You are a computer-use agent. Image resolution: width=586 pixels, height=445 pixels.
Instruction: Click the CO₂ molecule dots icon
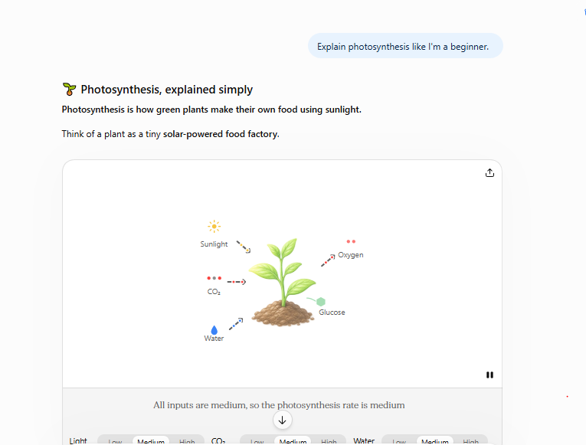click(214, 278)
